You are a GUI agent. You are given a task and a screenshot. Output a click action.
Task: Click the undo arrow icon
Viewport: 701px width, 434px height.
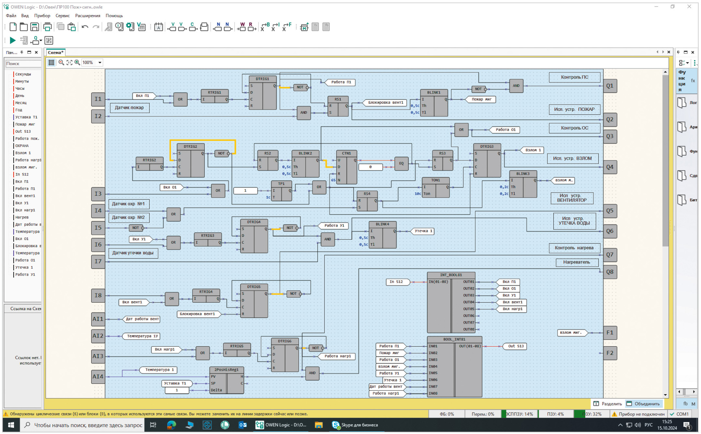coord(85,27)
